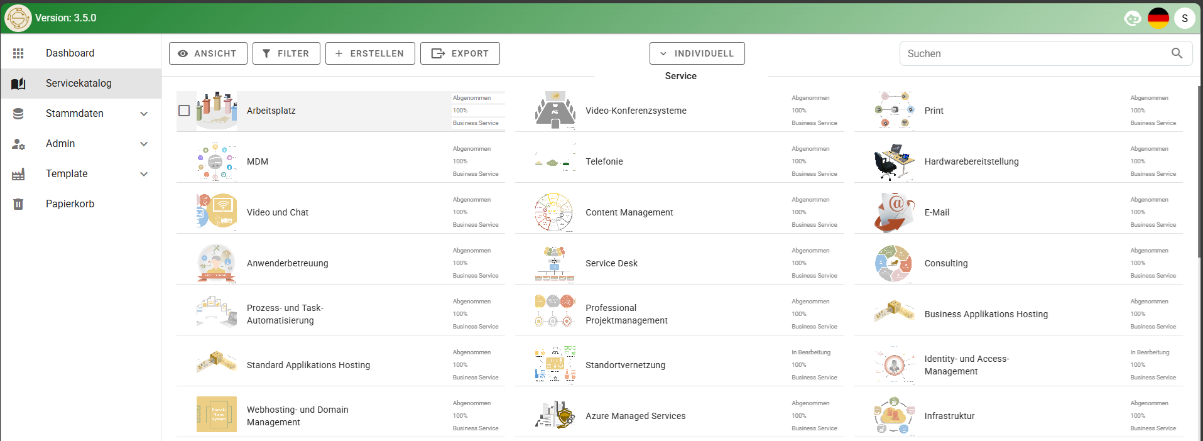Expand the Admin menu chevron
1203x441 pixels.
click(144, 144)
